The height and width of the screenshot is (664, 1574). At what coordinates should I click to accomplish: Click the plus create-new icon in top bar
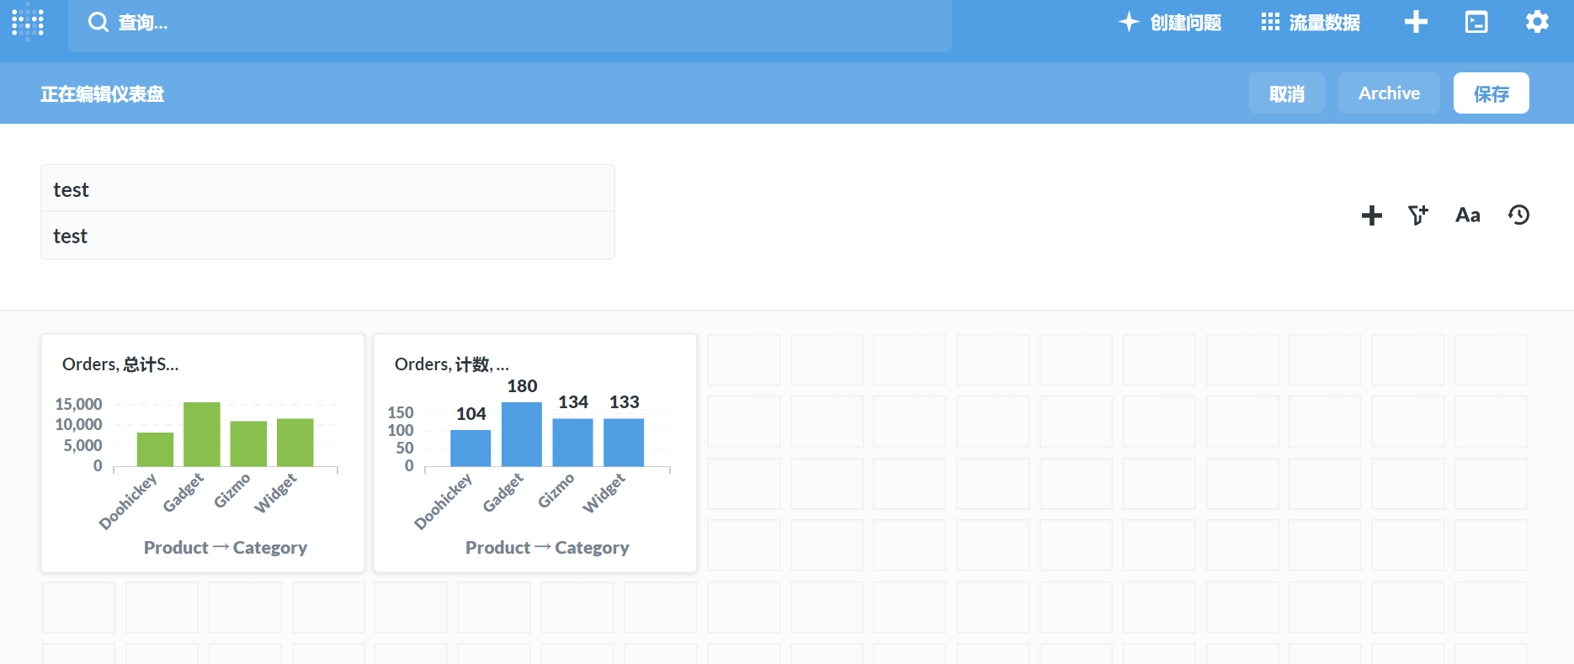click(x=1417, y=22)
